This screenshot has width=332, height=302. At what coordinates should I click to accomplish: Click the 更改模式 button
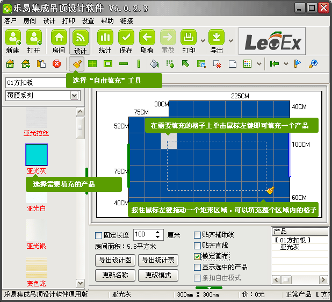pyautogui.click(x=157, y=275)
